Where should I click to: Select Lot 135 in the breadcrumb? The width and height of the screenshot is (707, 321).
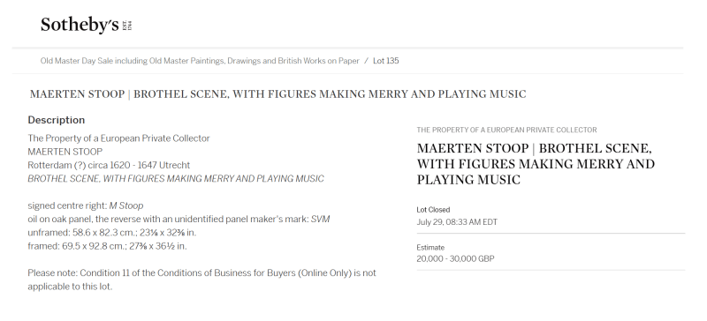click(386, 61)
